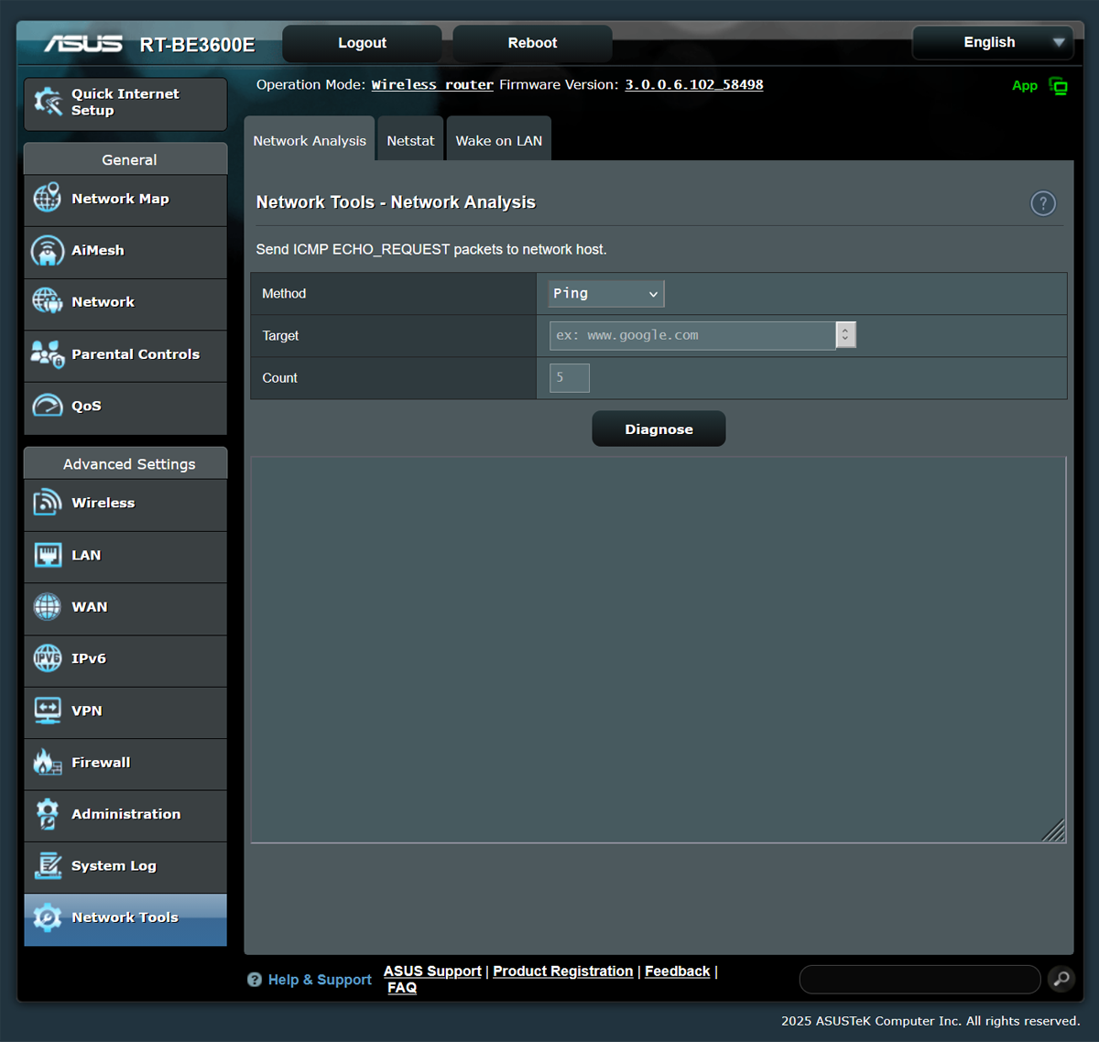Open the Wireless settings menu item
This screenshot has height=1042, width=1099.
point(125,504)
